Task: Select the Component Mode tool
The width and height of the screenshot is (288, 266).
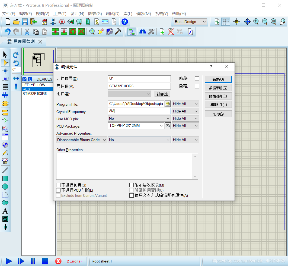Action: point(5,63)
